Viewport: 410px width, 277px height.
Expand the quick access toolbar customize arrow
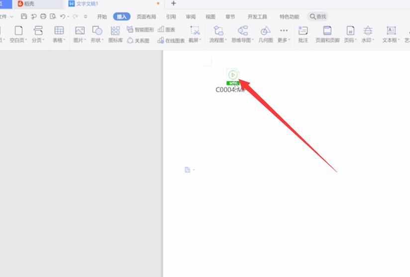85,16
